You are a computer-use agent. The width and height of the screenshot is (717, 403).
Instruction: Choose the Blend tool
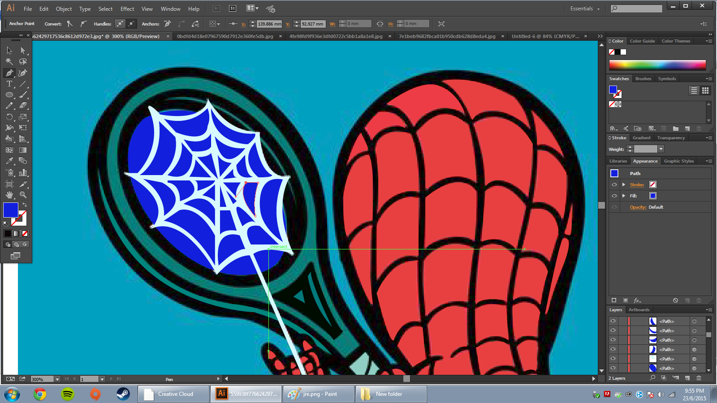coord(23,161)
